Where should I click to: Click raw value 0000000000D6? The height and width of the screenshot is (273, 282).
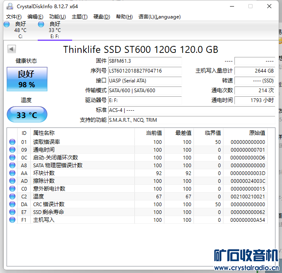[248, 158]
